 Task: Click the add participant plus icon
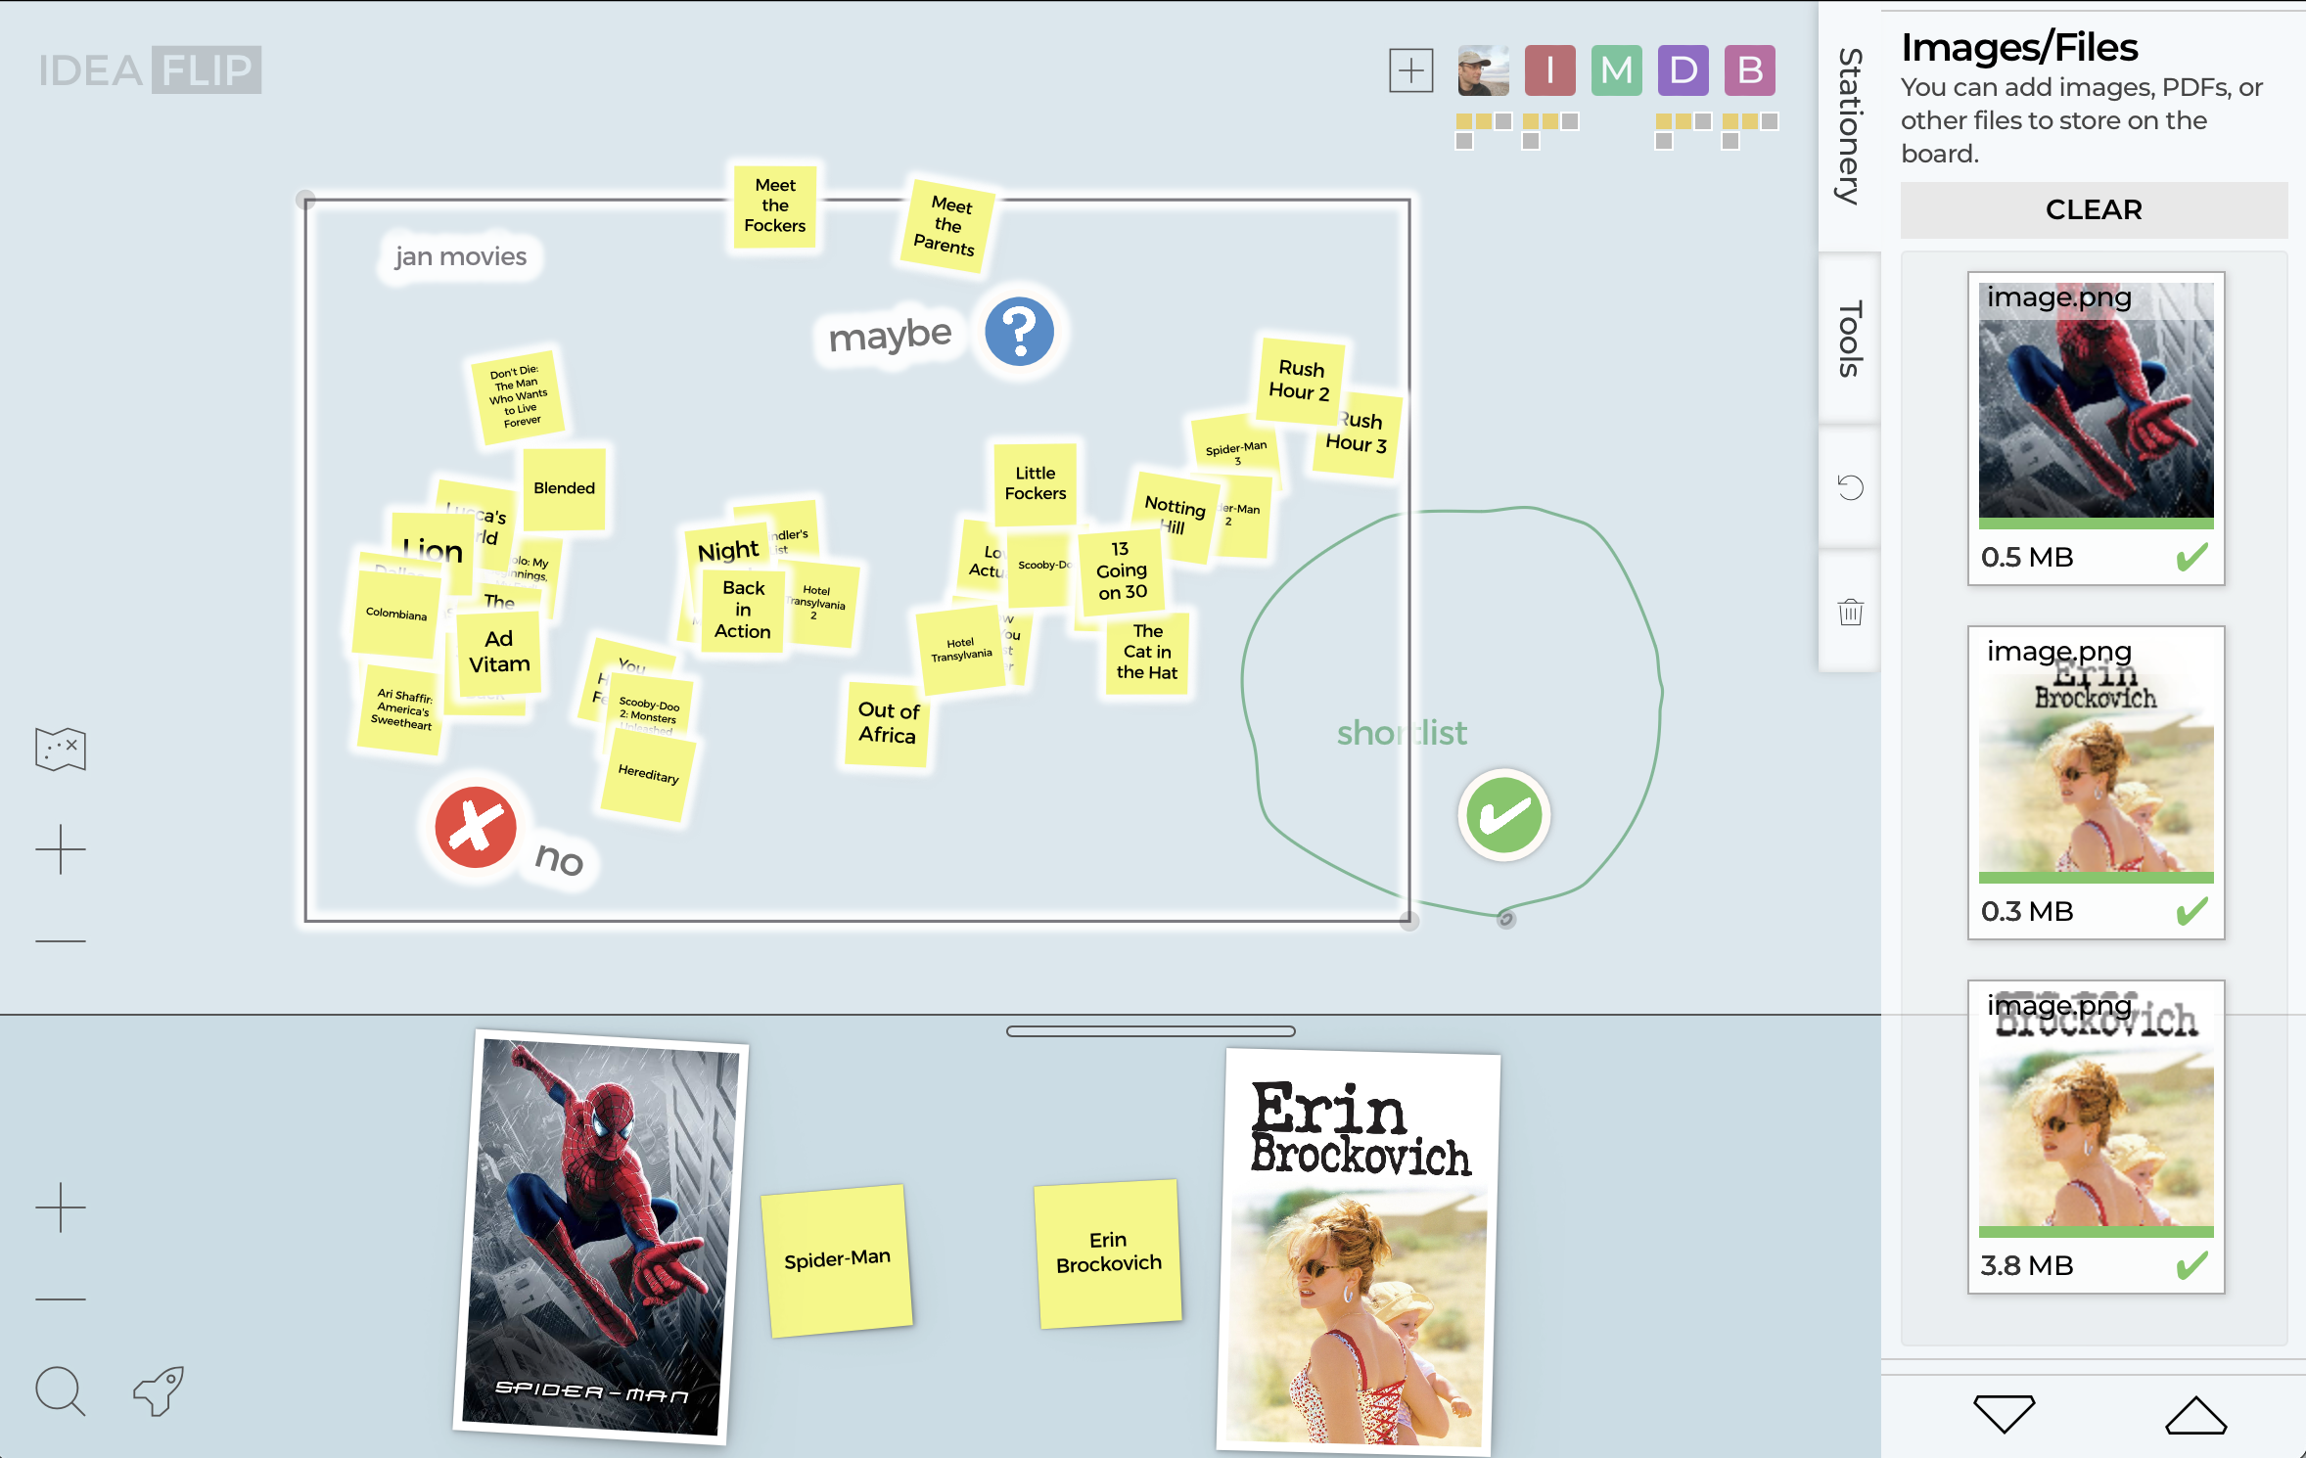[x=1410, y=70]
